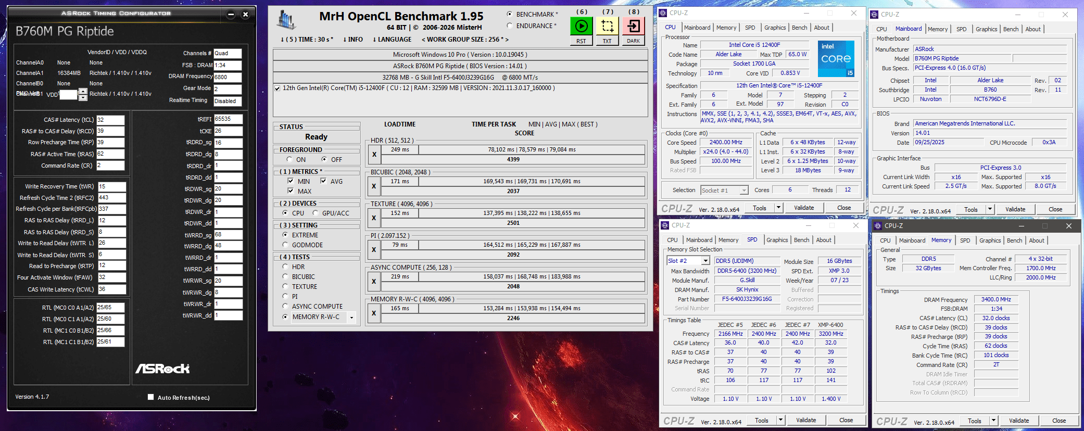The width and height of the screenshot is (1084, 431).
Task: Click the Intel Core i5 logo in CPU-Z
Action: click(836, 59)
